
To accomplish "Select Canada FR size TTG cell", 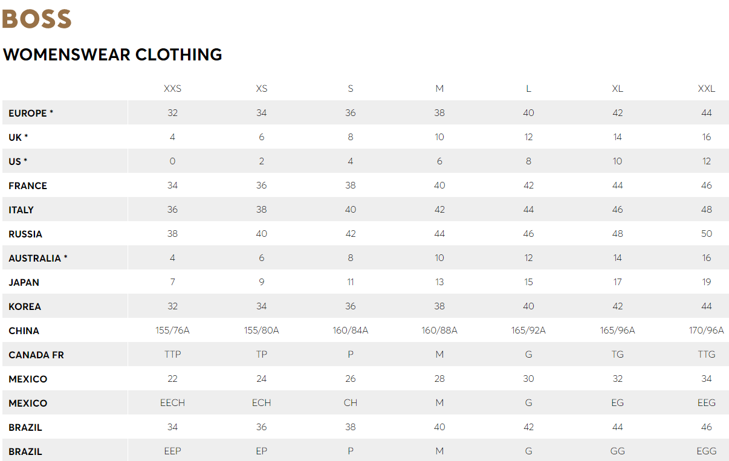I will pos(706,355).
